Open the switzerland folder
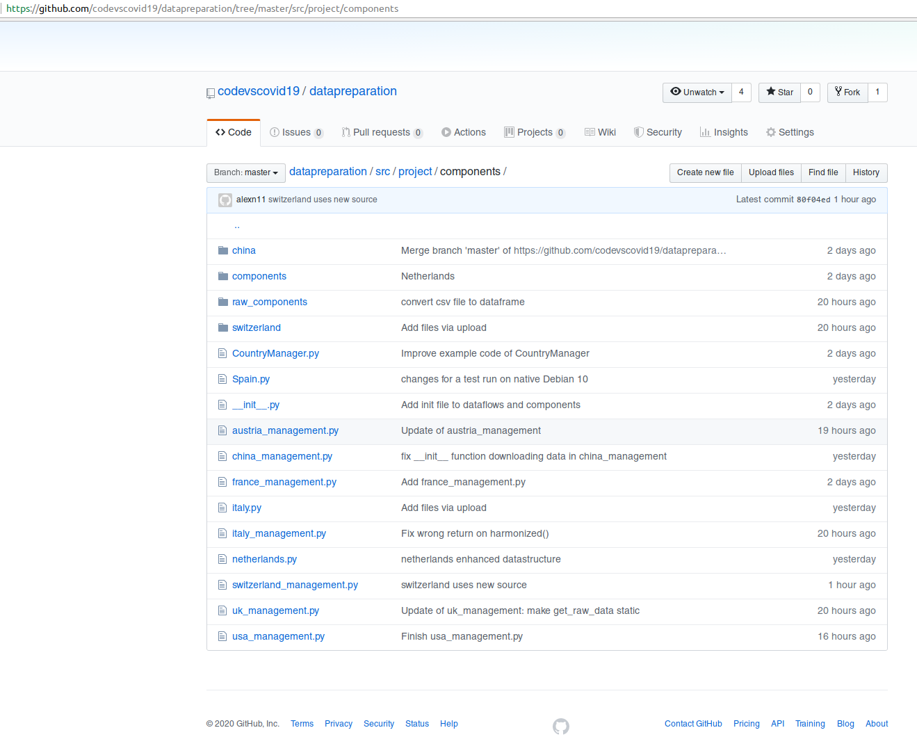917x753 pixels. pyautogui.click(x=257, y=327)
